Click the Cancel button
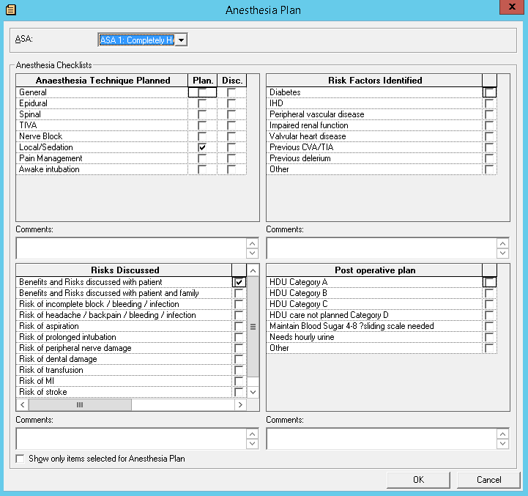The height and width of the screenshot is (496, 528). (488, 480)
